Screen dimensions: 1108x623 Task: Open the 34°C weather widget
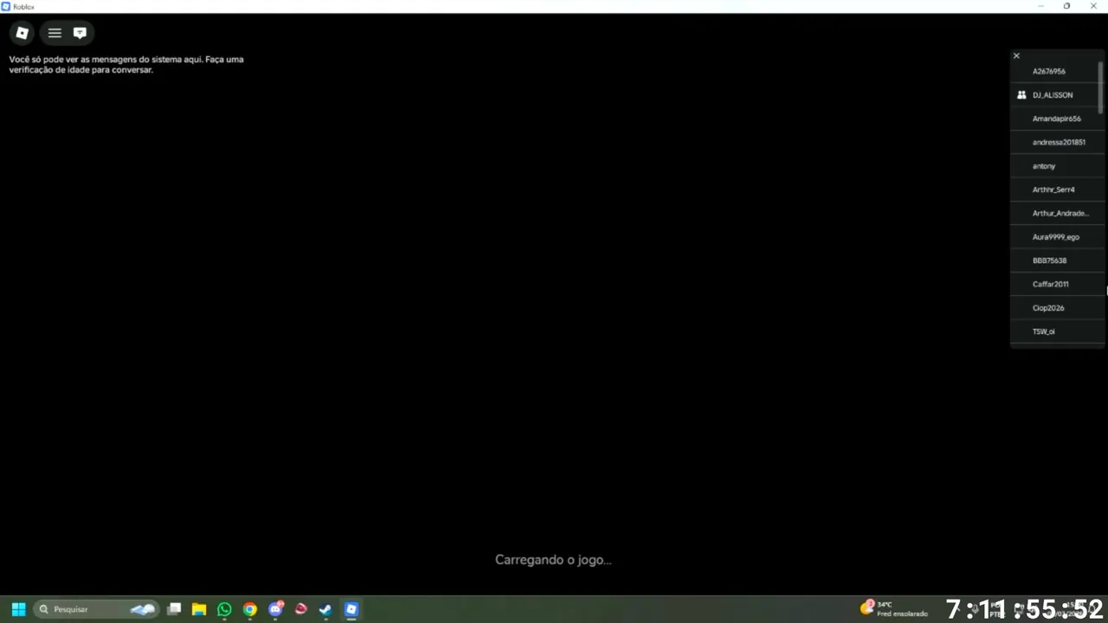pyautogui.click(x=893, y=608)
